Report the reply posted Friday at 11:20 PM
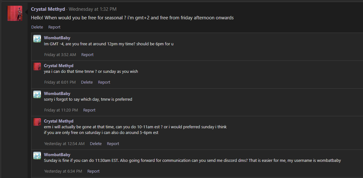Screen dimensions: 363x178 pyautogui.click(x=89, y=110)
